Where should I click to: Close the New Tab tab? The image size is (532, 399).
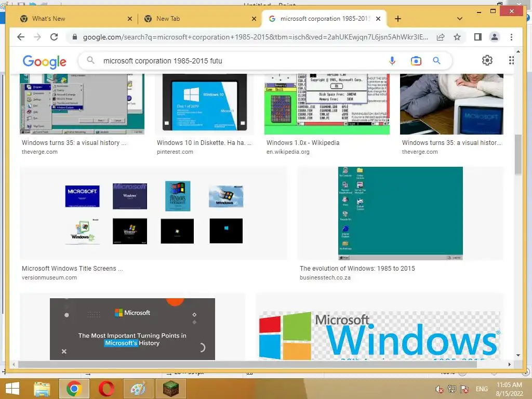(254, 19)
